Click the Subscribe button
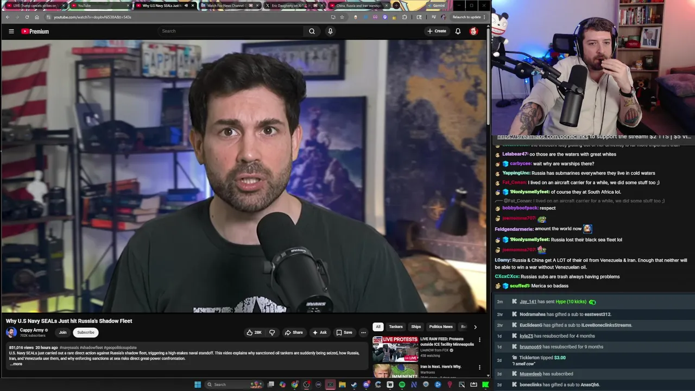695x391 pixels. click(x=86, y=332)
